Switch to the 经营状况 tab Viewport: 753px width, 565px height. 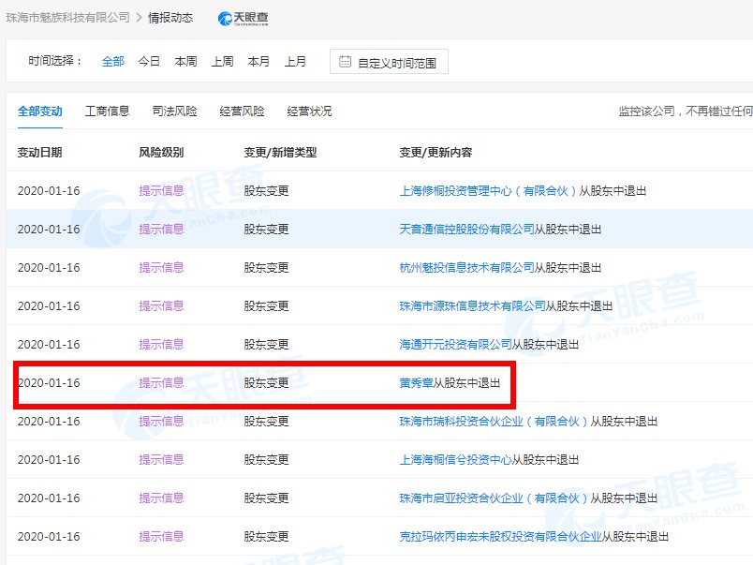pyautogui.click(x=309, y=112)
